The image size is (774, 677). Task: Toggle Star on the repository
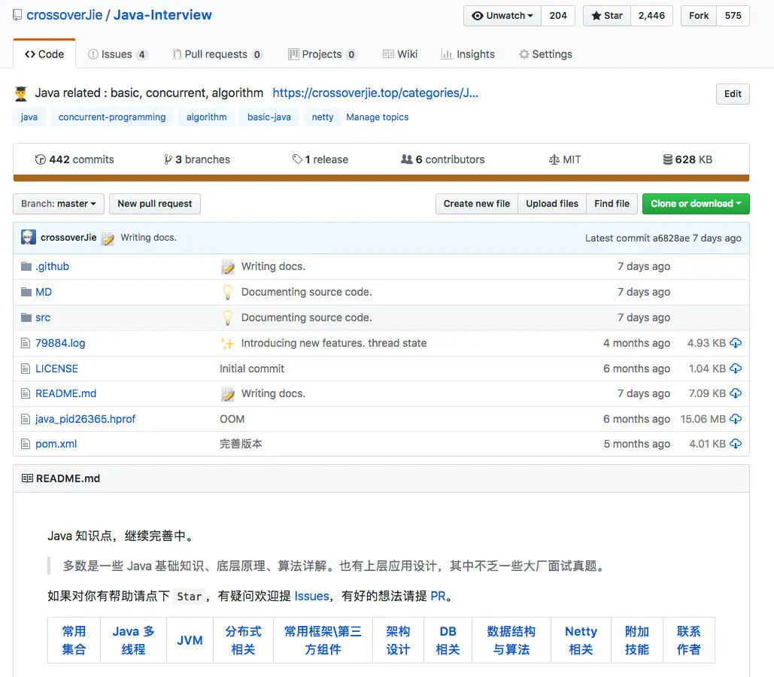tap(606, 15)
